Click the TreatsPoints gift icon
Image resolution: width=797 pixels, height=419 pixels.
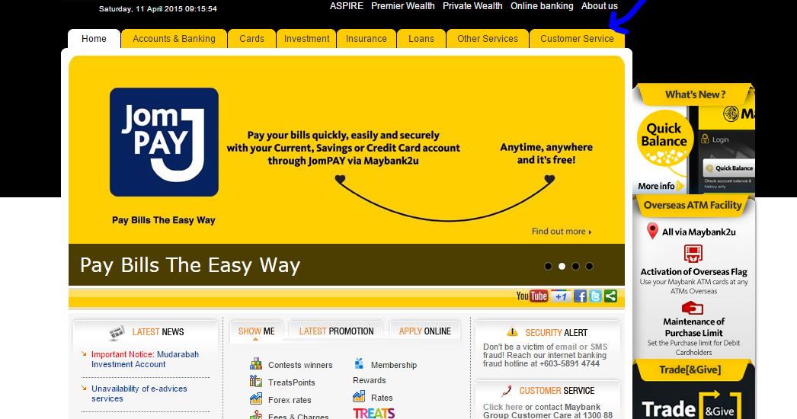(x=256, y=381)
